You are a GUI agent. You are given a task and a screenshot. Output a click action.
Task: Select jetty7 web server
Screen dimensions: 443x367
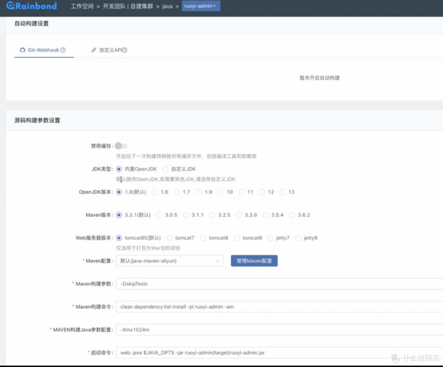tap(270, 238)
